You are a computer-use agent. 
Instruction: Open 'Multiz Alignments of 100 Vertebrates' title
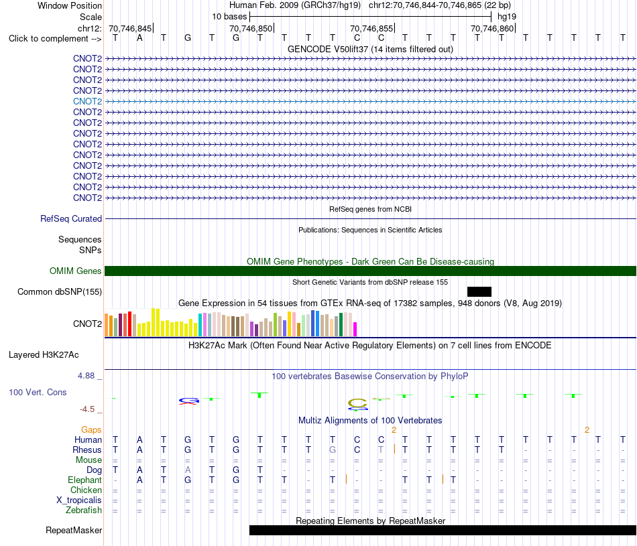point(370,421)
